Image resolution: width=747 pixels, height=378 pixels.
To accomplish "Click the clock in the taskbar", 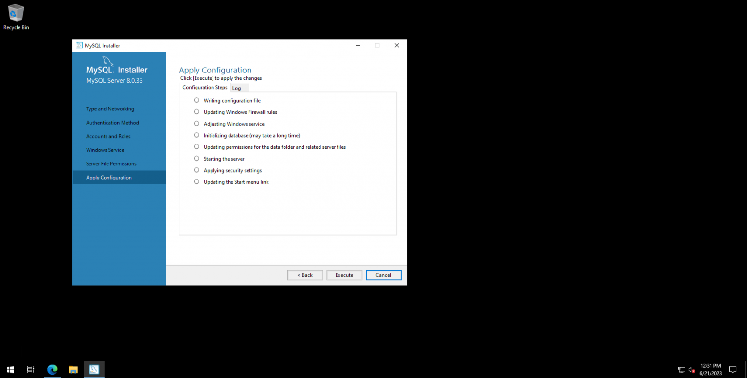I will click(x=710, y=368).
